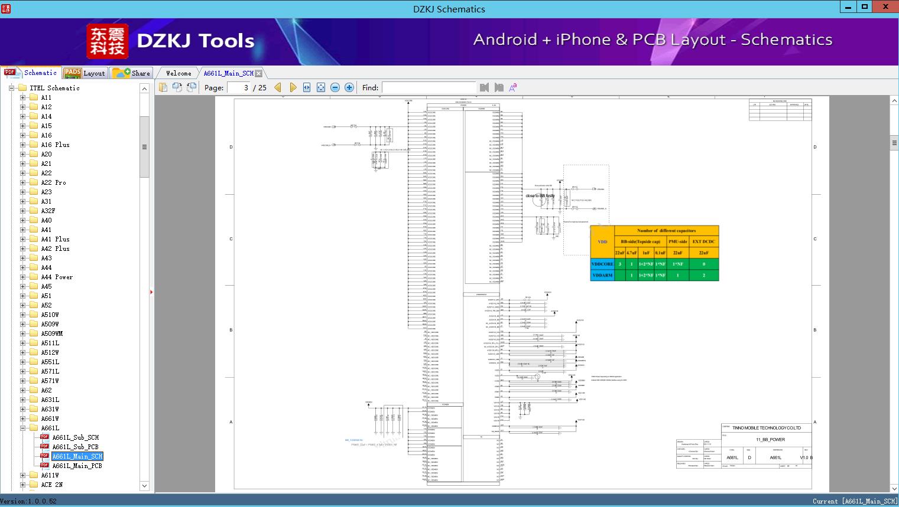Close the A661L_Main_SCH document tab
This screenshot has width=899, height=507.
pyautogui.click(x=258, y=73)
